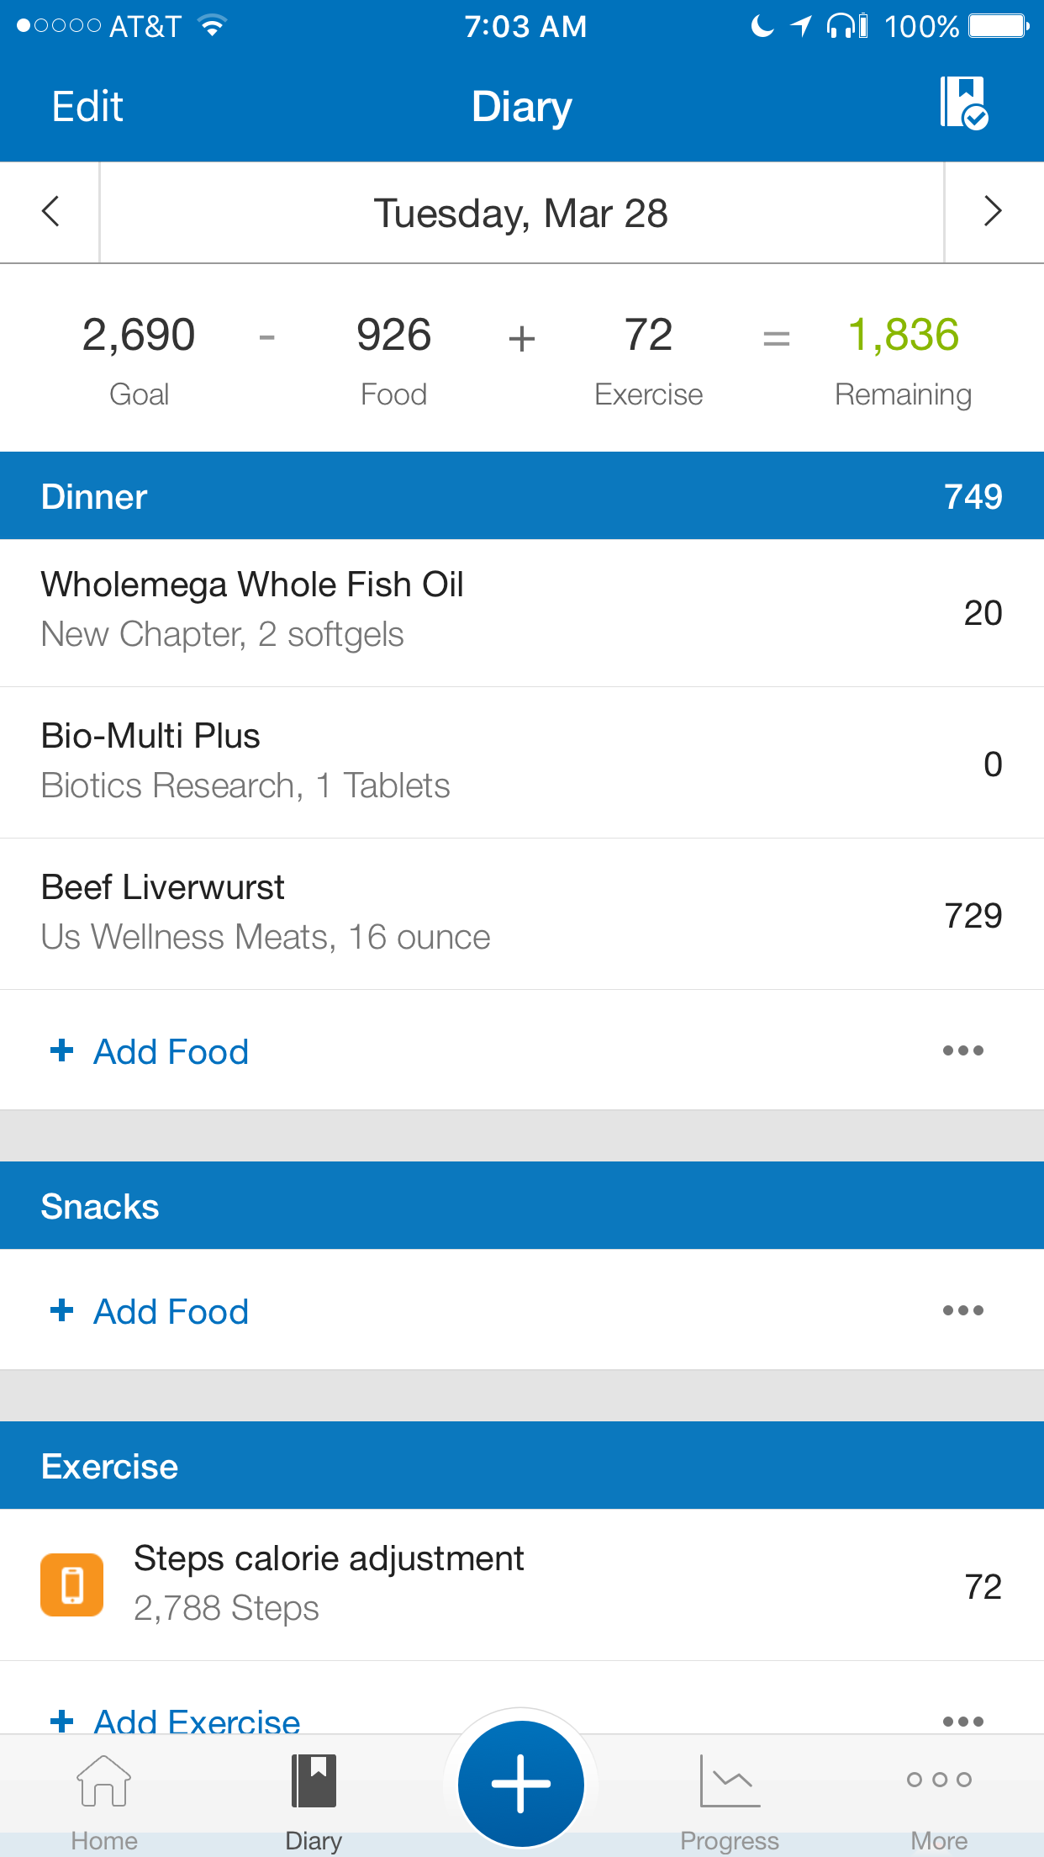Open Exercise's three-dot options menu
Viewport: 1044px width, 1857px height.
pos(962,1721)
